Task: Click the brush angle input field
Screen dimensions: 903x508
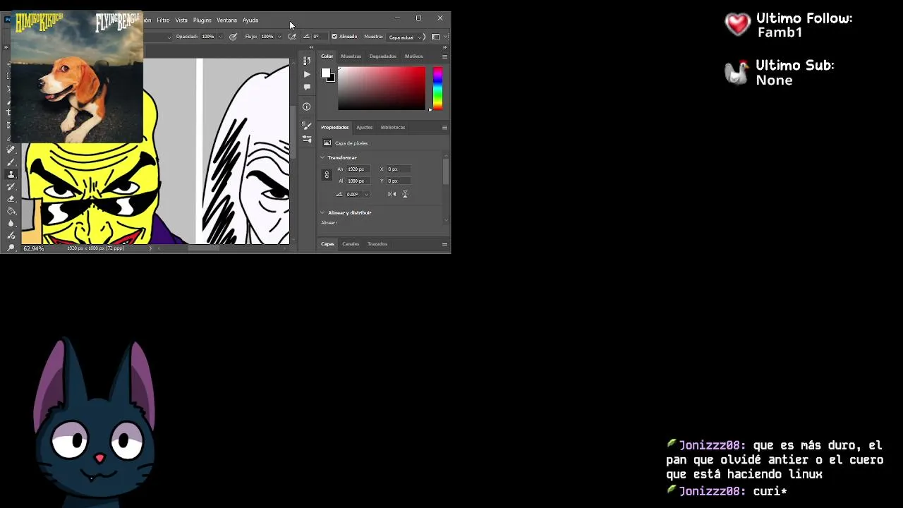Action: click(x=319, y=37)
